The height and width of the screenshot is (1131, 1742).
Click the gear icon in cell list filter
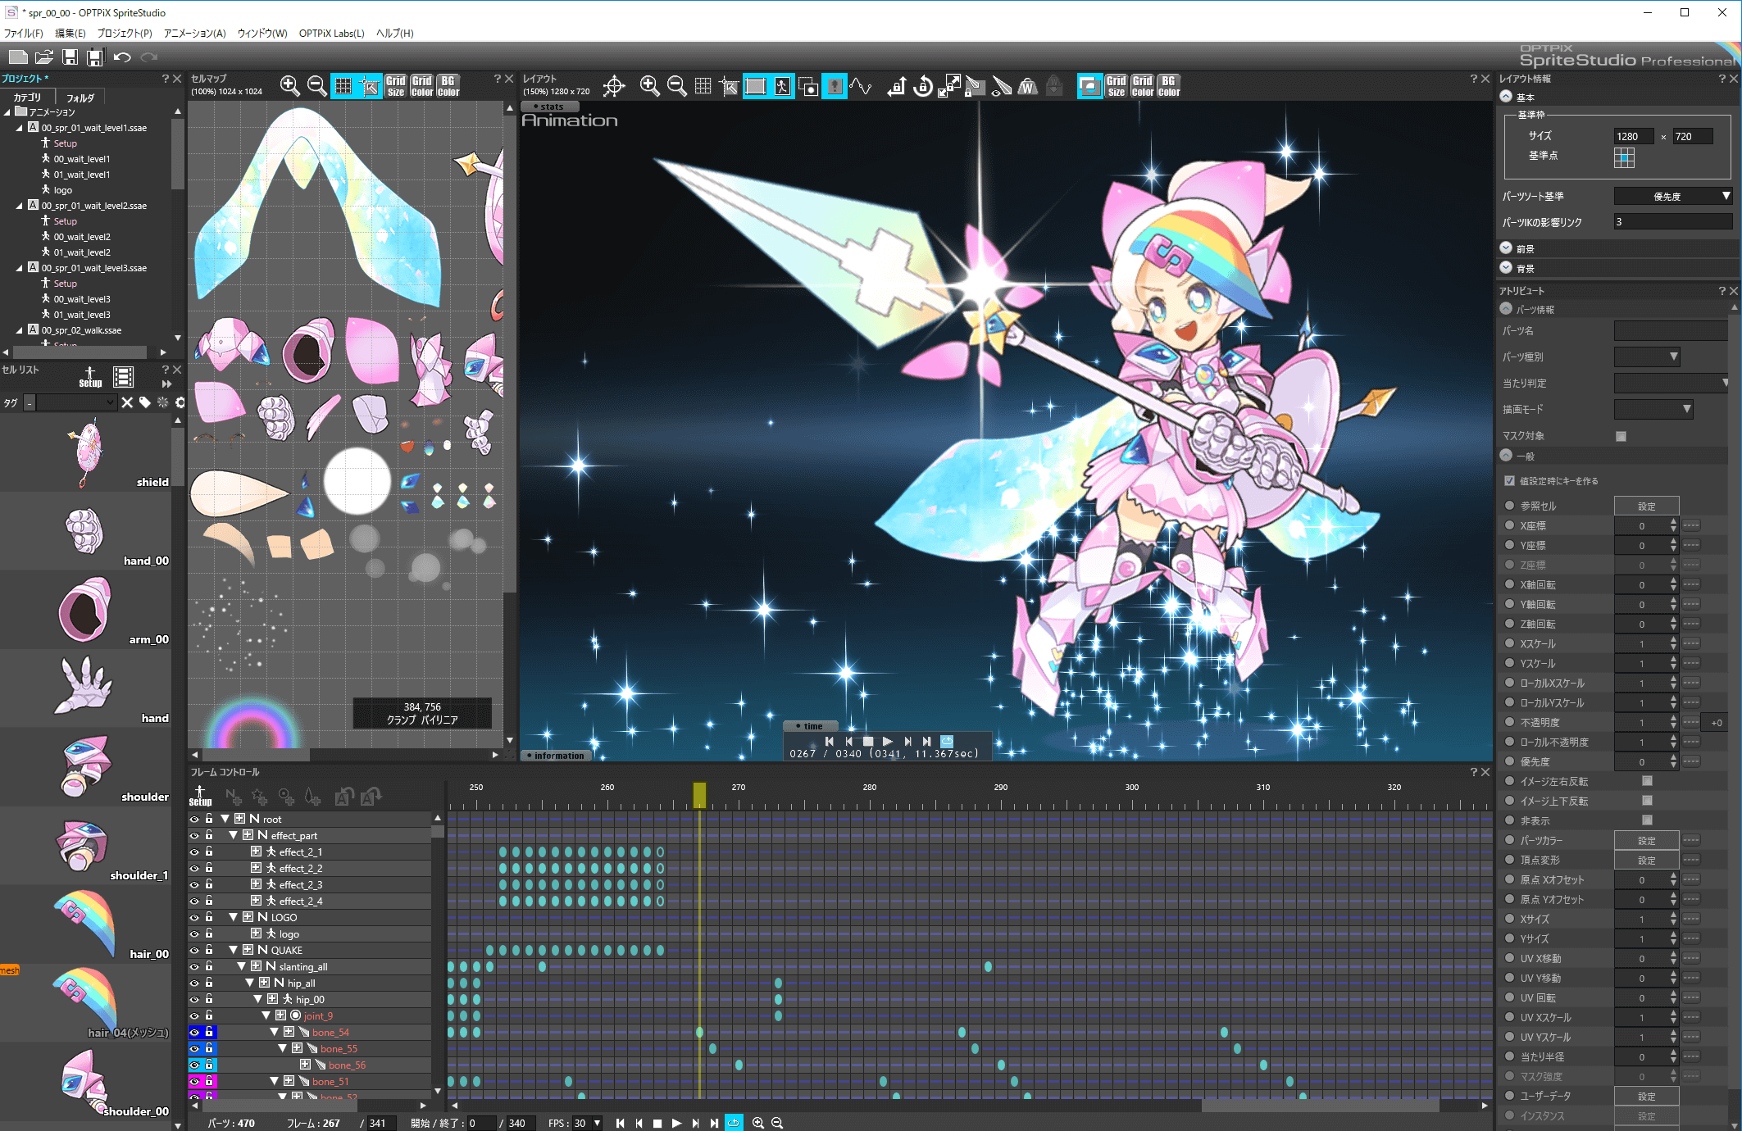180,402
